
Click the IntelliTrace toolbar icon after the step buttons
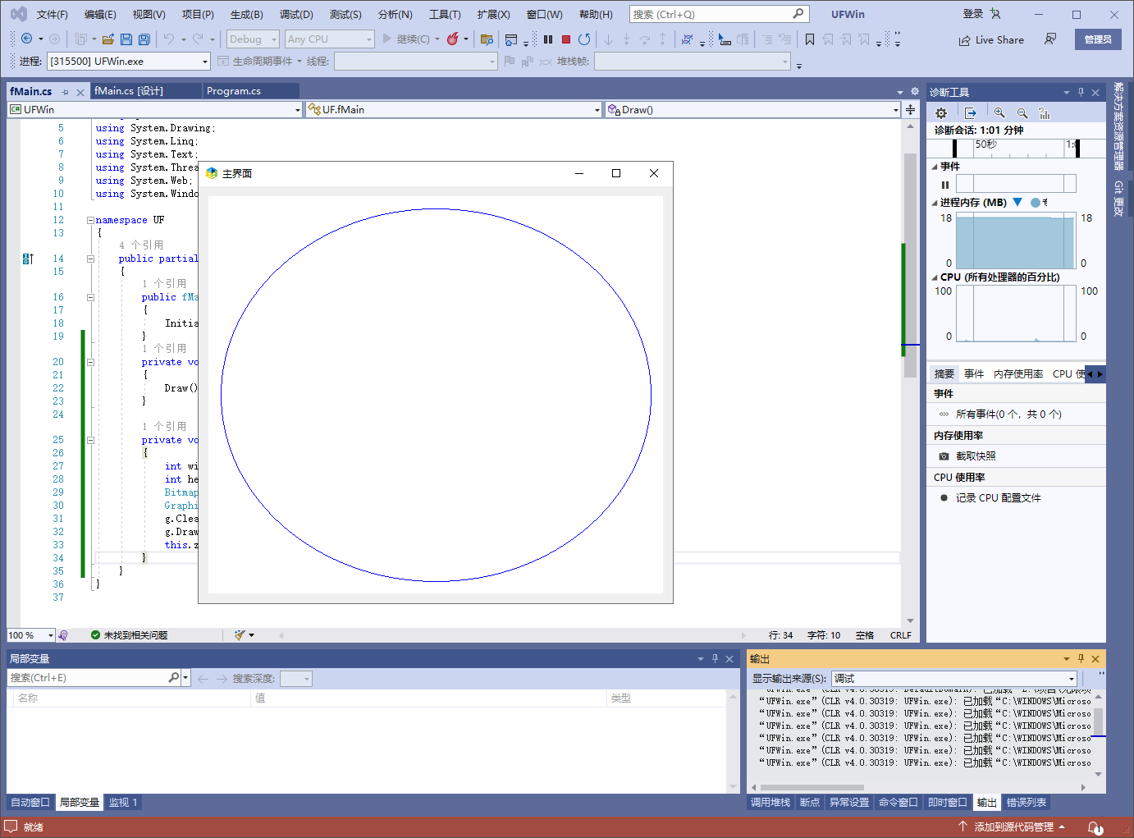pos(688,39)
